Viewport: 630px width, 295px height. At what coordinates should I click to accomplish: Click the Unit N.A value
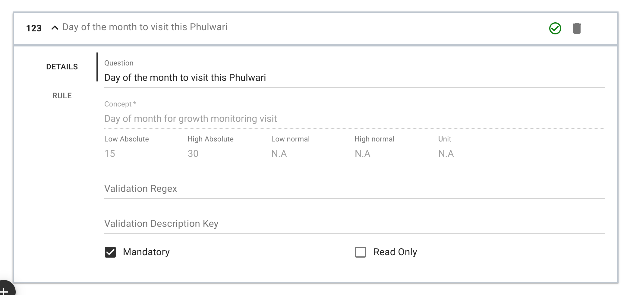tap(446, 154)
